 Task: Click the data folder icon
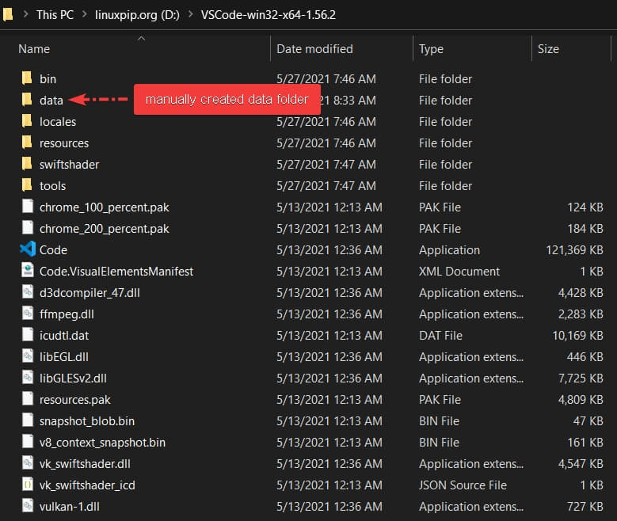click(x=27, y=100)
